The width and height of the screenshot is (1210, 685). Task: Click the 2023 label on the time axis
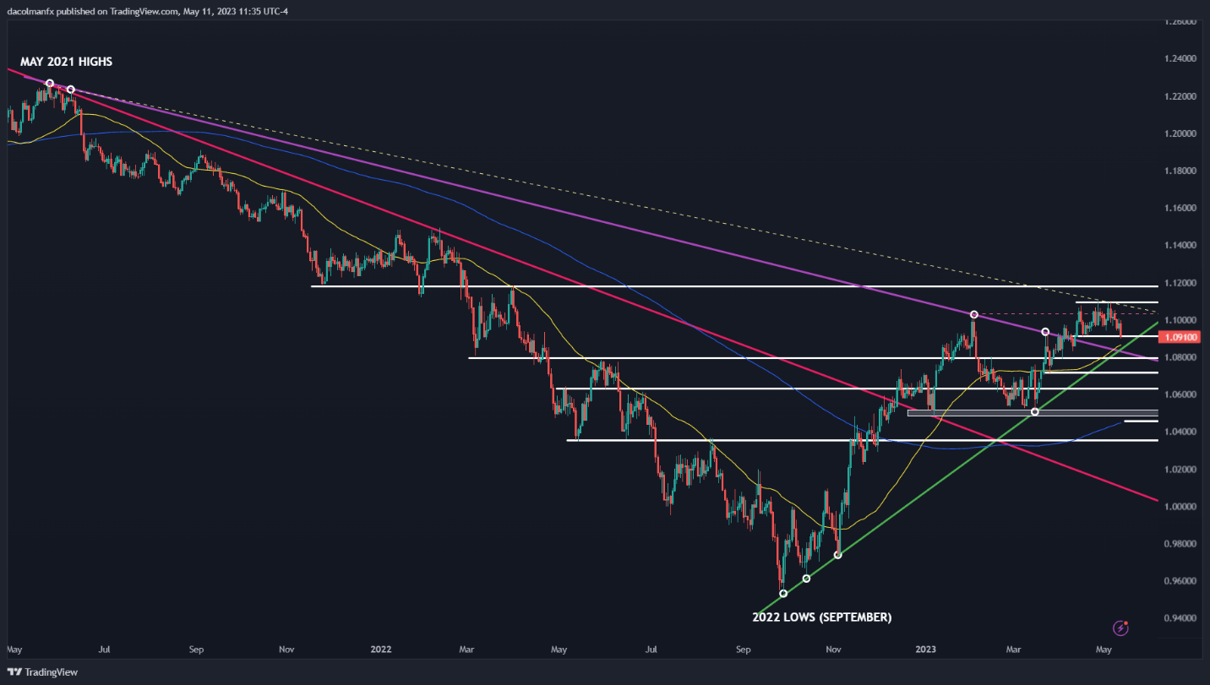point(926,650)
